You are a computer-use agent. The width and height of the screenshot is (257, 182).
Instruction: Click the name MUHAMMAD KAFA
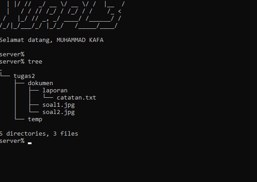80,40
